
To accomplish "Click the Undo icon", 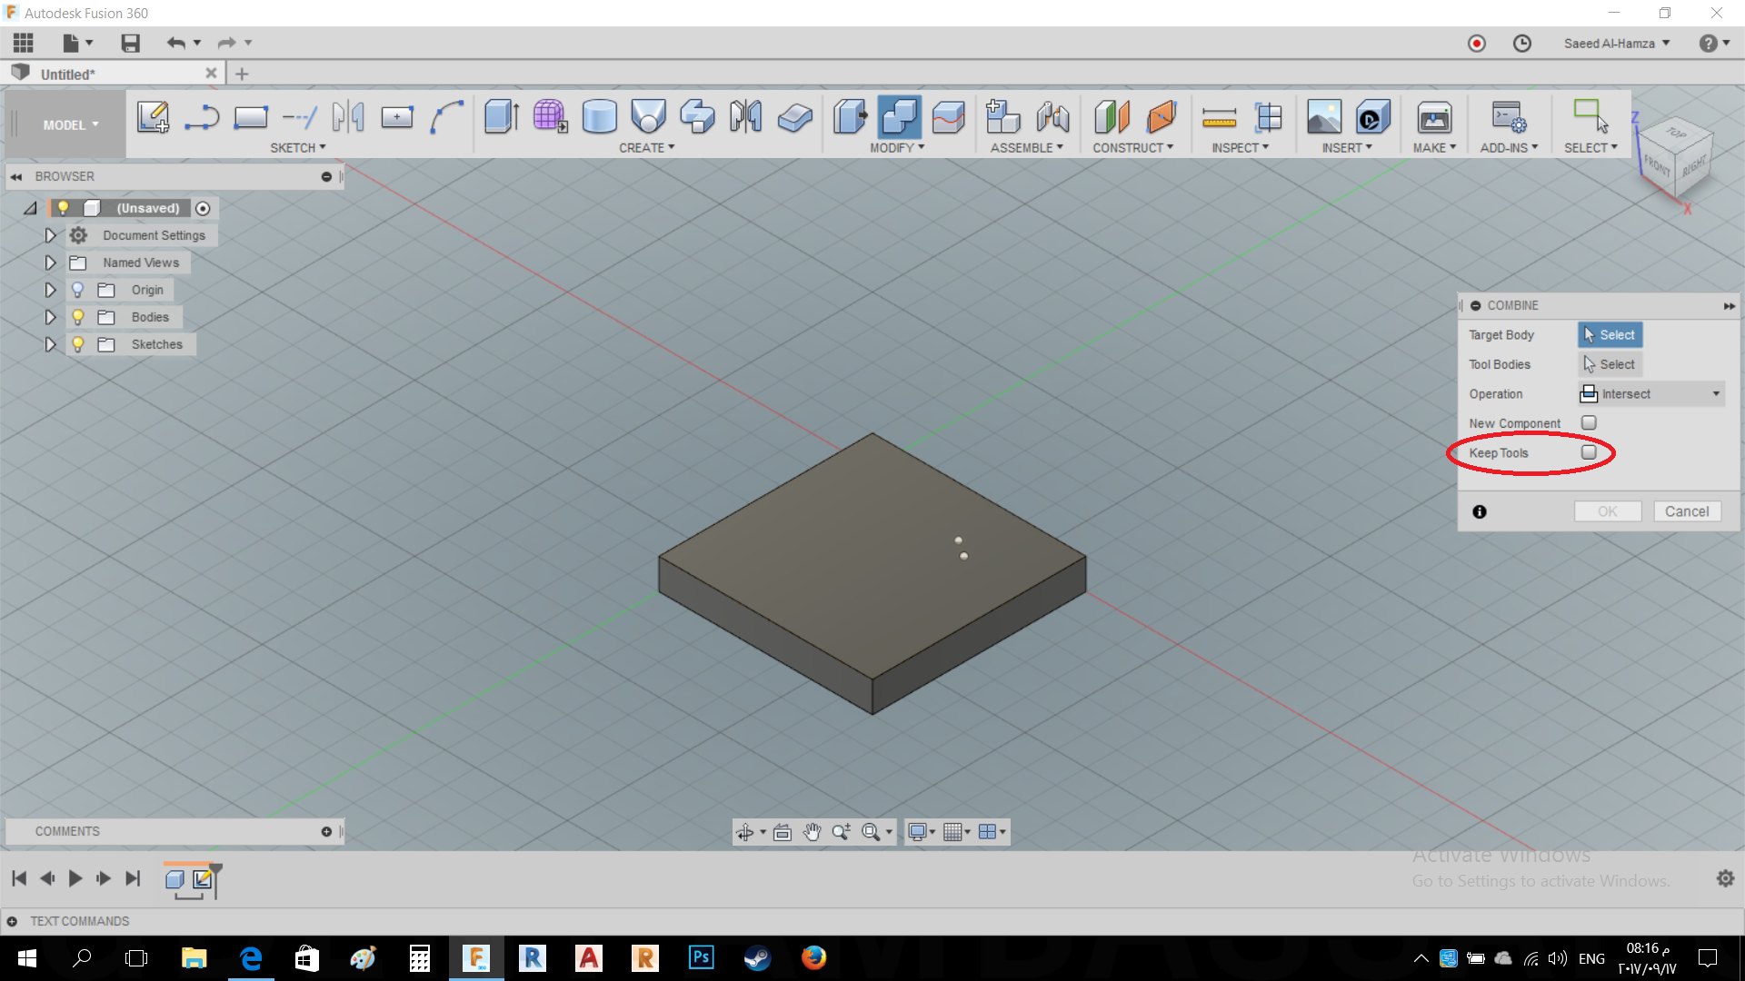I will click(x=174, y=43).
